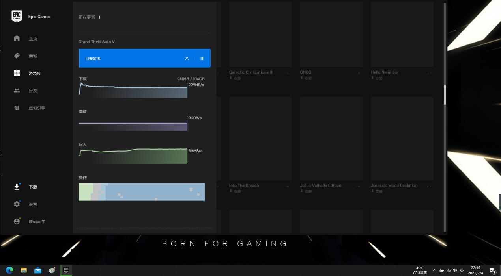Open the 虚幻引擎 (Unreal Engine) menu item
This screenshot has height=276, width=501.
coord(17,107)
